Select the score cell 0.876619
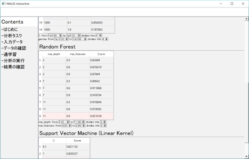Image resolution: width=249 pixels, height=159 pixels. [101, 67]
